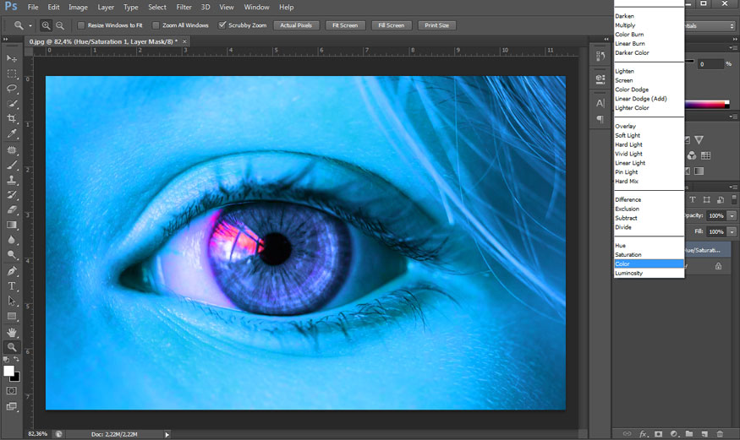Choose the Pen tool
The height and width of the screenshot is (440, 740).
pyautogui.click(x=12, y=271)
